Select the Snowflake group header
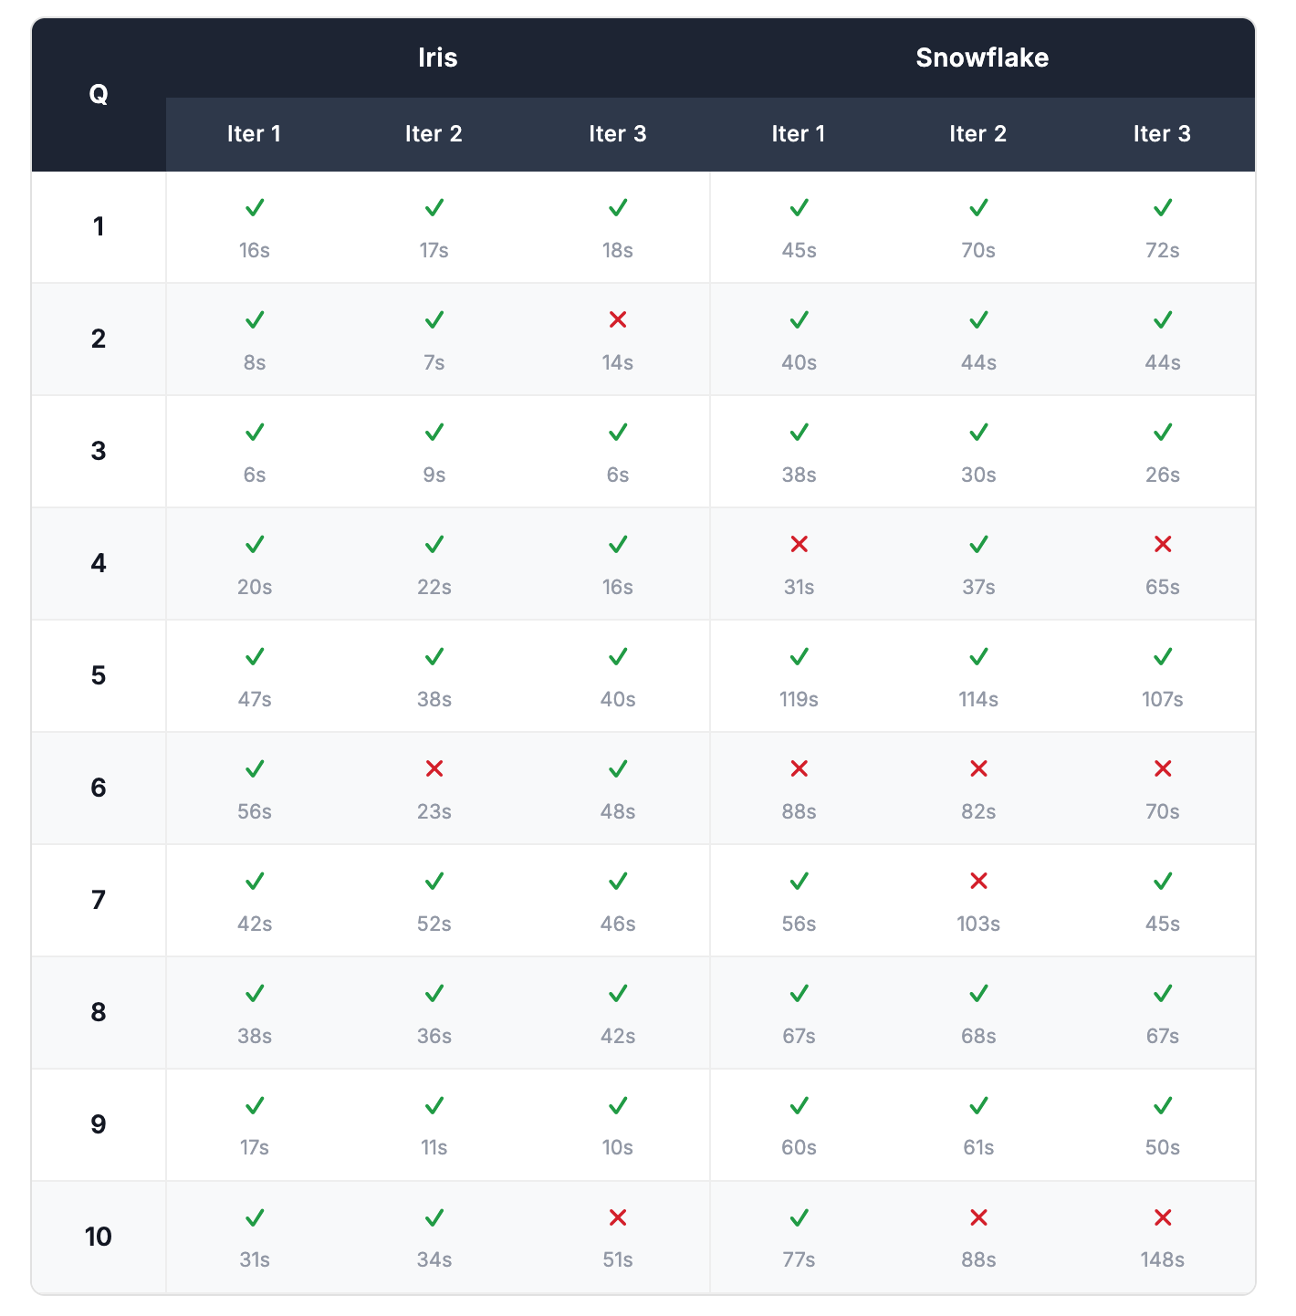The height and width of the screenshot is (1316, 1296). 982,57
